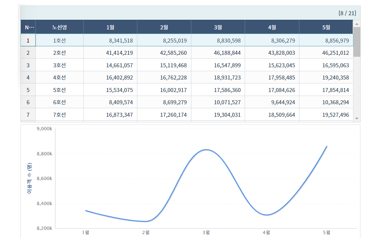
Task: Select the 3호선 row name cell
Action: (59, 65)
